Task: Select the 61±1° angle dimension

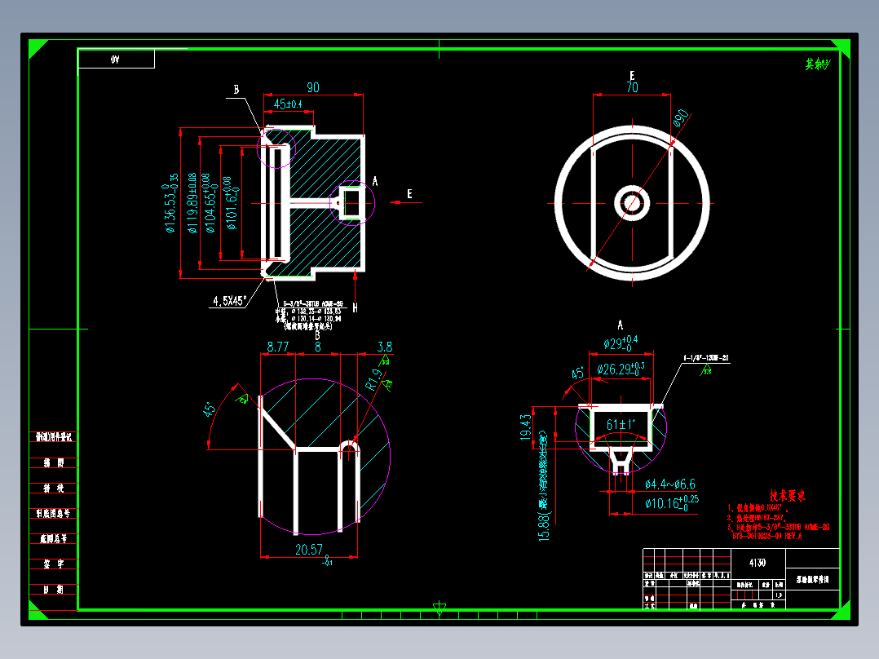Action: (621, 425)
